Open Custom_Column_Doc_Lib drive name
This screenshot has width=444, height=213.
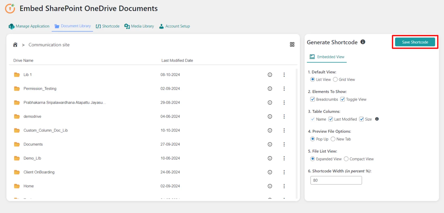click(46, 130)
